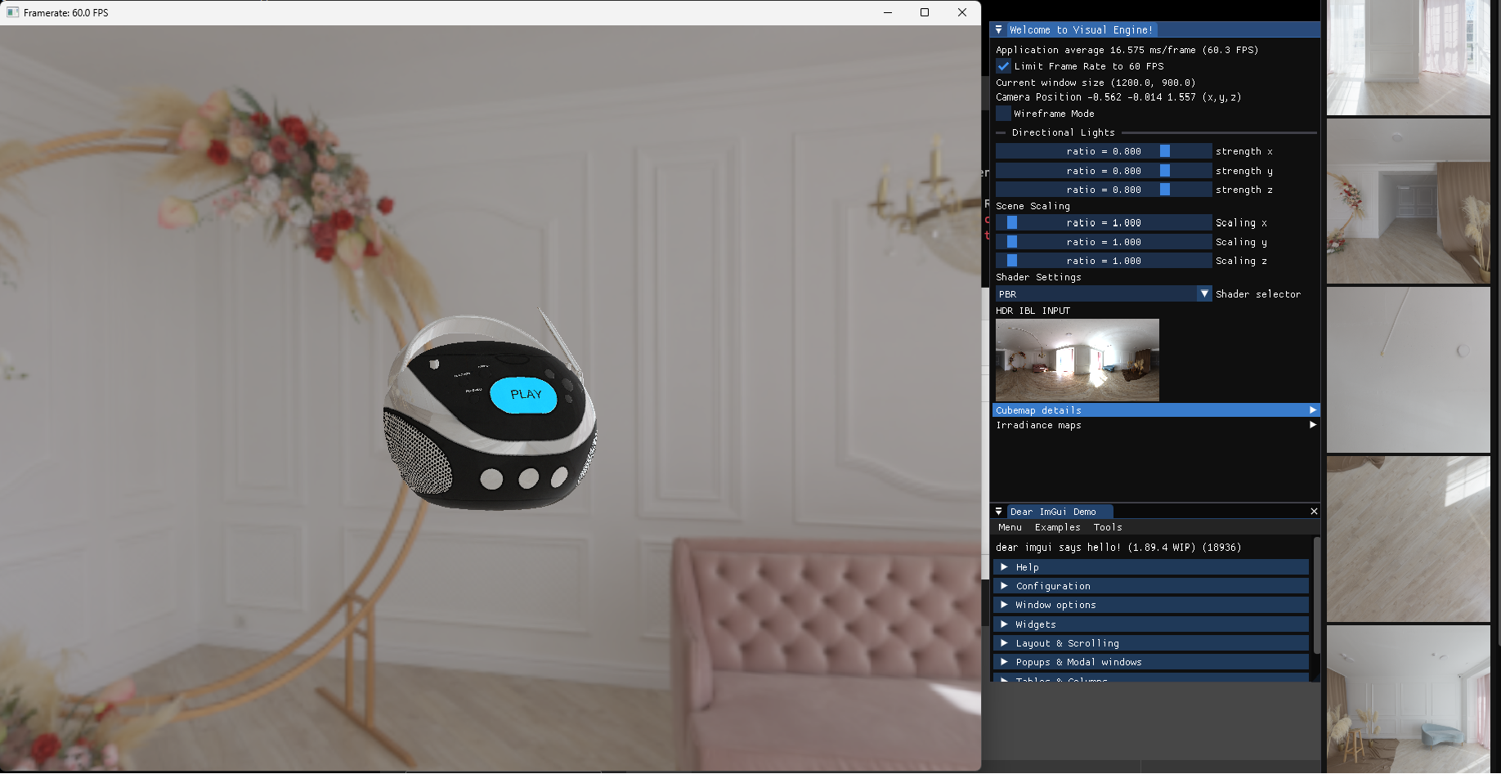
Task: Click the bottom room cubemap thumbnail
Action: coord(1409,699)
